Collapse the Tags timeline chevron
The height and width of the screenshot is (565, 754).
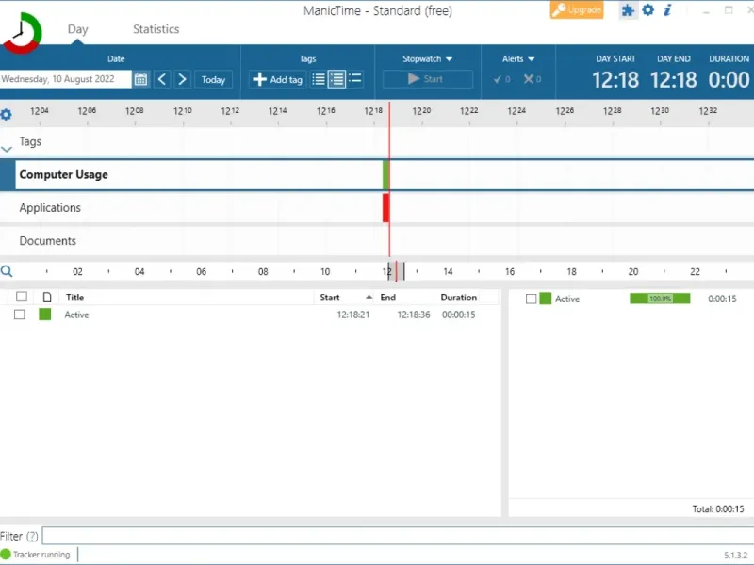(7, 149)
